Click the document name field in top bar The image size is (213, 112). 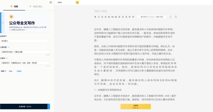click(x=66, y=2)
